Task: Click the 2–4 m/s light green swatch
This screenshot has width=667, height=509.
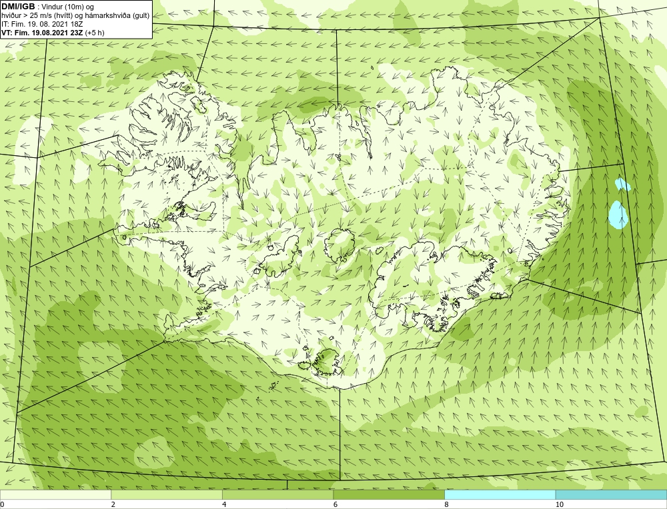Action: point(166,494)
